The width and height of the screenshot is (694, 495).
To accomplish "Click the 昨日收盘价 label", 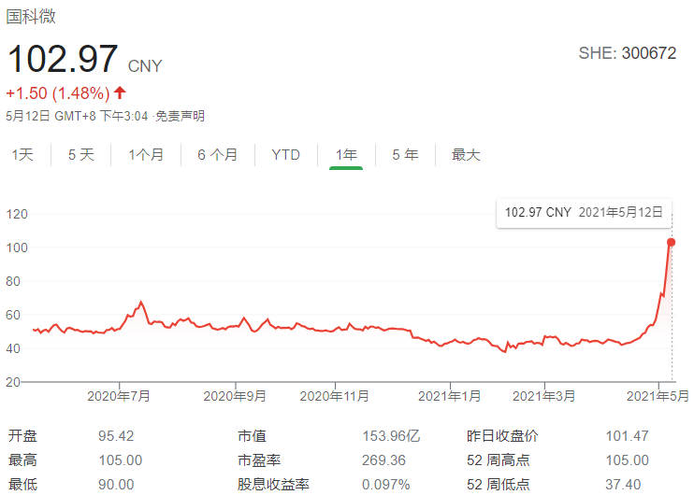I will (502, 436).
